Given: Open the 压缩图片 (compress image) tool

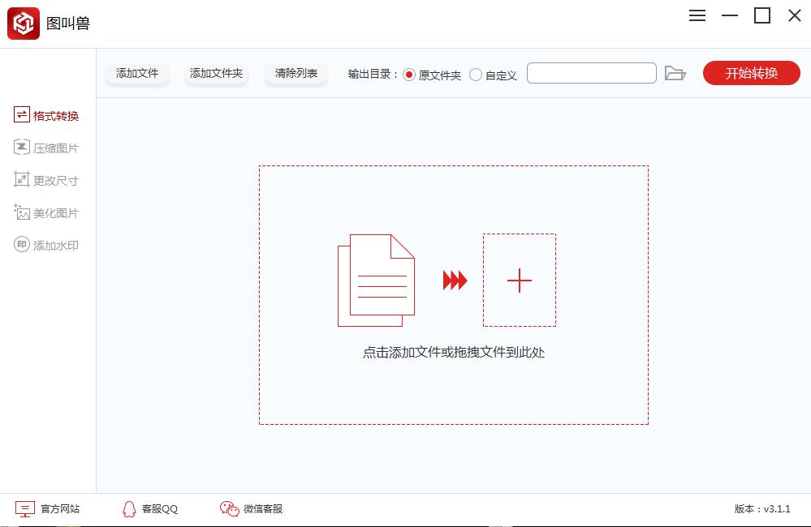Looking at the screenshot, I should point(46,147).
